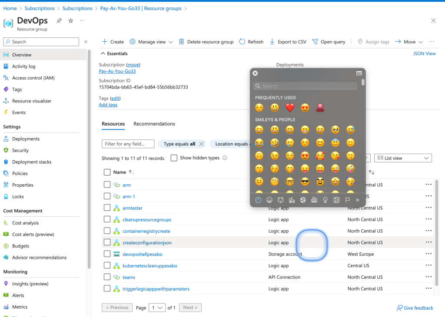This screenshot has width=445, height=317.
Task: Click the Add tags link
Action: [108, 105]
